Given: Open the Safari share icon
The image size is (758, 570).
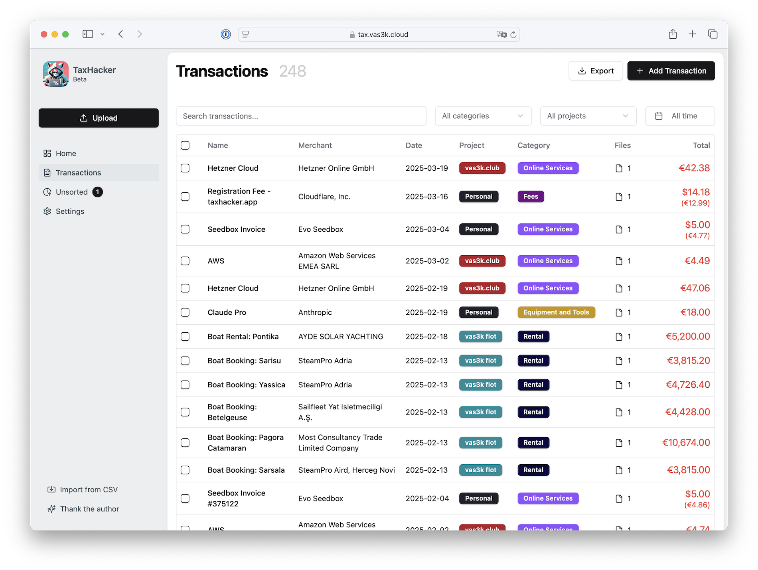Looking at the screenshot, I should pyautogui.click(x=673, y=34).
